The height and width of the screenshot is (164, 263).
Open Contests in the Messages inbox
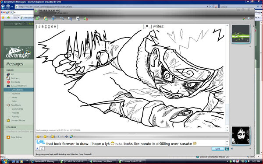click(13, 82)
